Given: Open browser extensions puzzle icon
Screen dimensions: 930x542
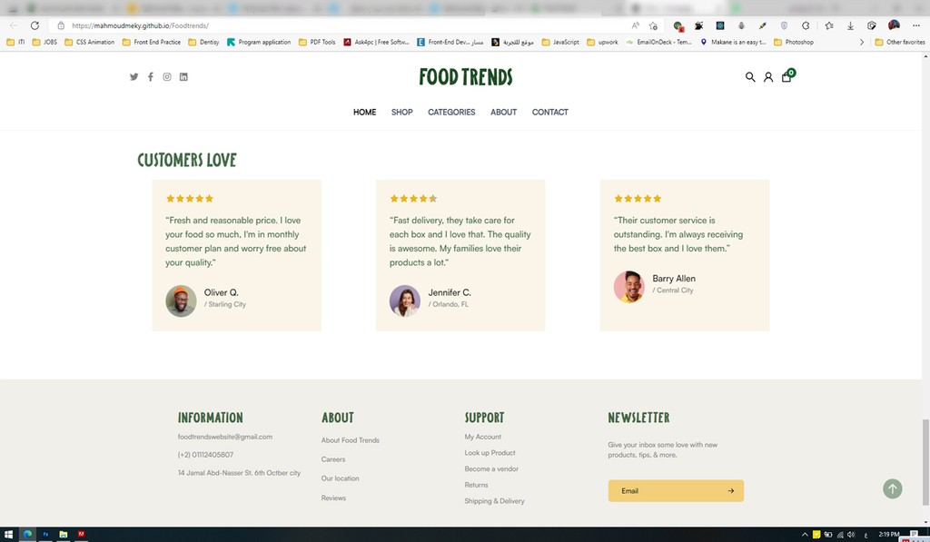Looking at the screenshot, I should click(806, 25).
